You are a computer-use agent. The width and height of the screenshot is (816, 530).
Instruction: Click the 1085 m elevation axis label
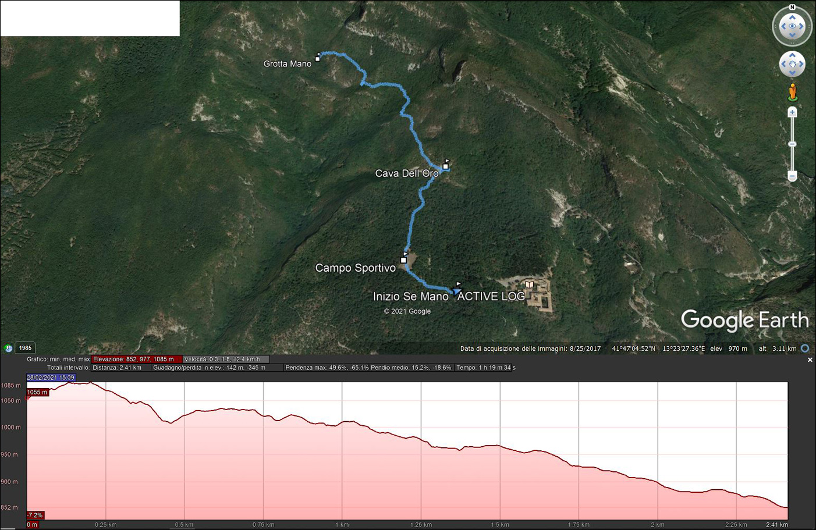pos(10,386)
